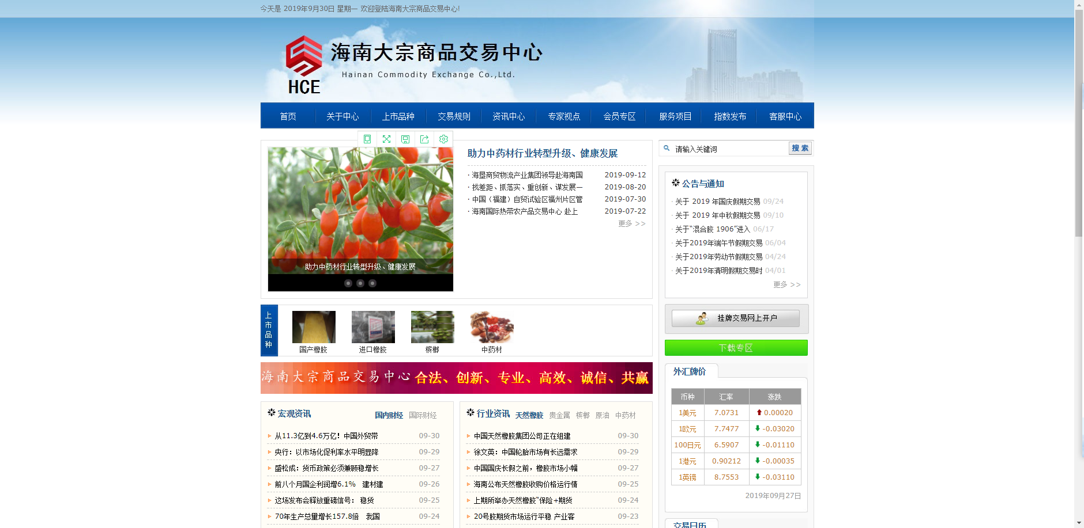Open news 中国（福建）自贸试验区福州片区管
Image resolution: width=1084 pixels, height=528 pixels.
(527, 199)
